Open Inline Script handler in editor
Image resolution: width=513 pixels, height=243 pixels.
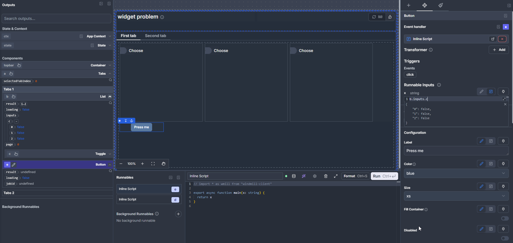(x=493, y=39)
